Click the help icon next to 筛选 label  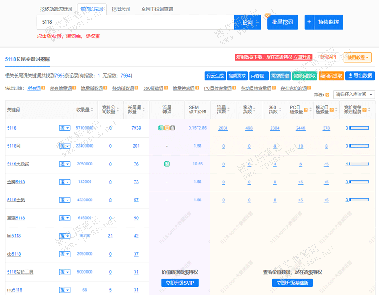(x=327, y=95)
